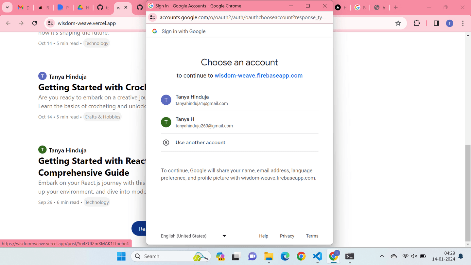Bookmark this page with the star icon
Viewport: 471px width, 265px height.
pos(398,23)
